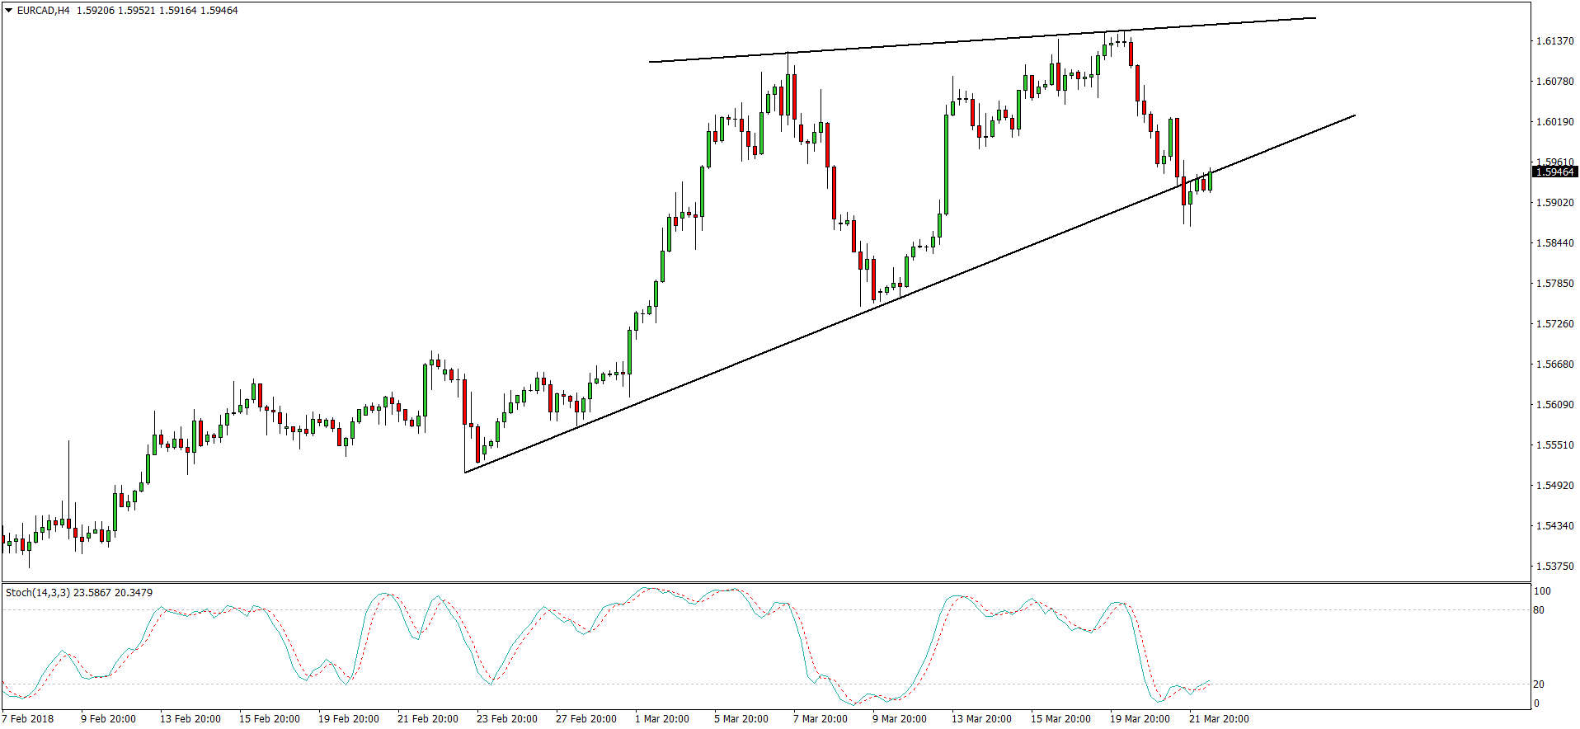
Task: Select the upper resistance trendline
Action: pyautogui.click(x=981, y=40)
